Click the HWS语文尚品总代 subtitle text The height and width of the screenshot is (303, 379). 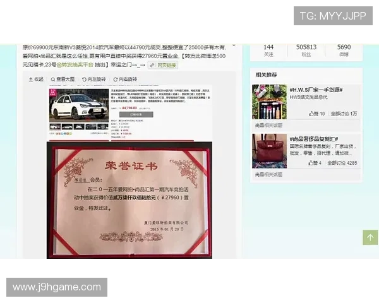(308, 97)
